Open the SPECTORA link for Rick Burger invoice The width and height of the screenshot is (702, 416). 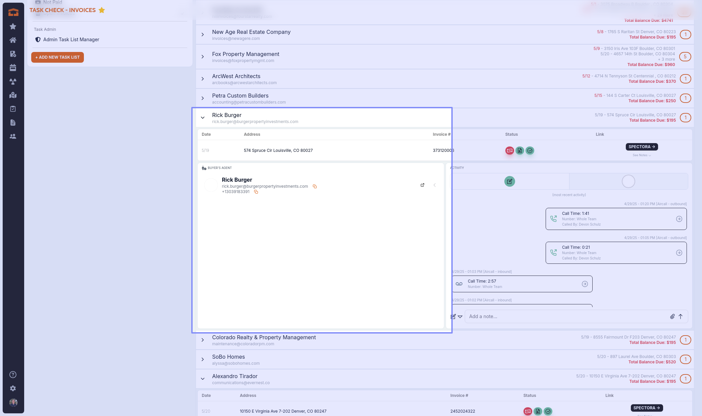coord(641,147)
